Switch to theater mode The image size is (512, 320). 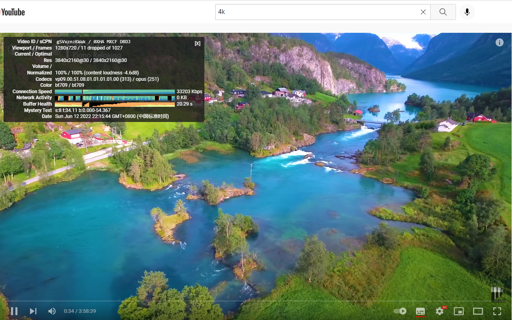coord(478,311)
